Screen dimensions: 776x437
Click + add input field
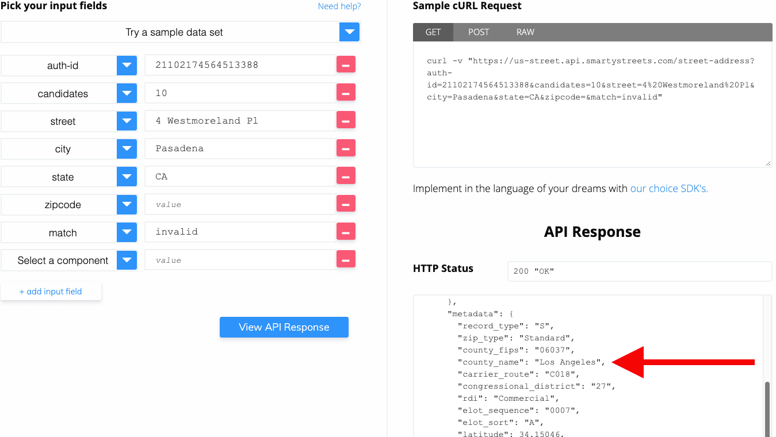point(51,291)
